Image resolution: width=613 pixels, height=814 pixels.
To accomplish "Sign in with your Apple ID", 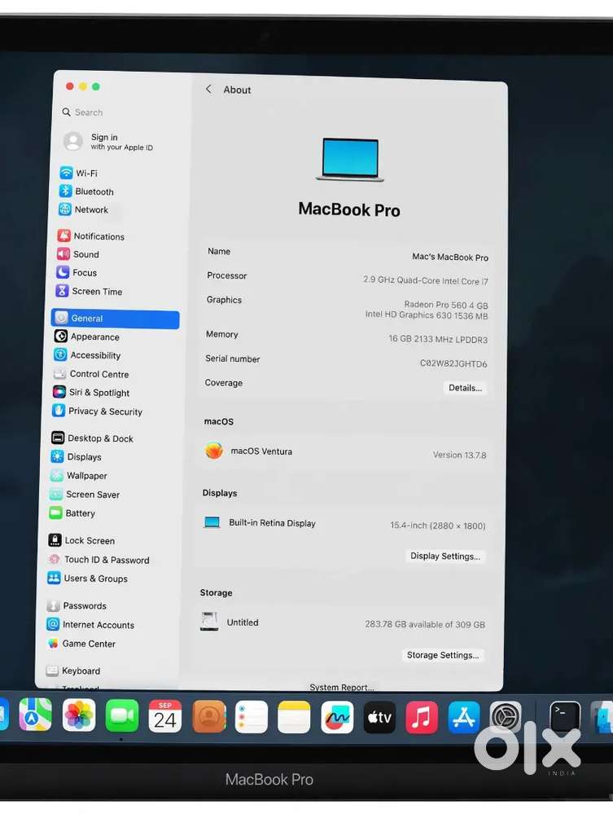I will 109,141.
